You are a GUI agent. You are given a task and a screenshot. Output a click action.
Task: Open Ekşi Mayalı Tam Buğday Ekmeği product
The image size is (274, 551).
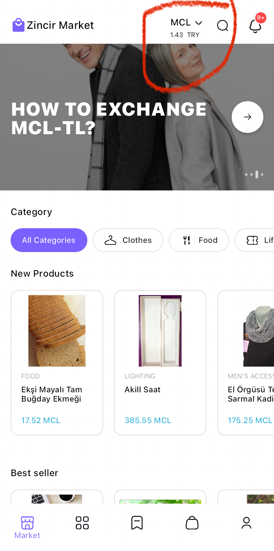[x=57, y=362]
